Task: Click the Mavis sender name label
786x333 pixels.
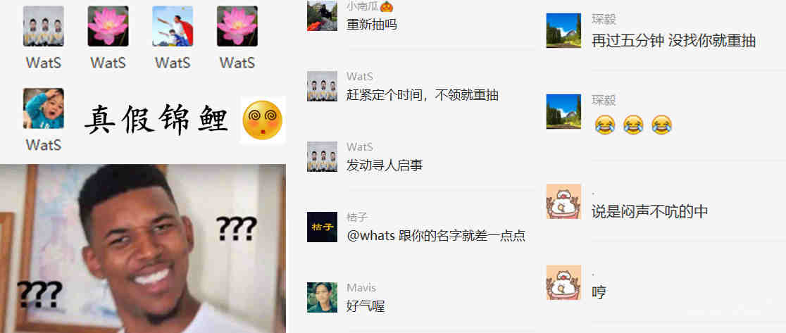Action: click(x=361, y=288)
